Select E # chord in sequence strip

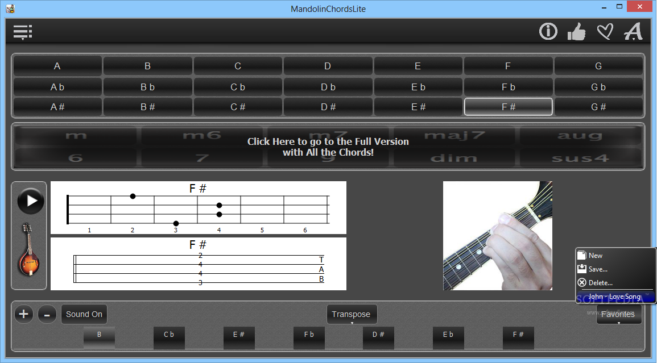[x=239, y=338]
